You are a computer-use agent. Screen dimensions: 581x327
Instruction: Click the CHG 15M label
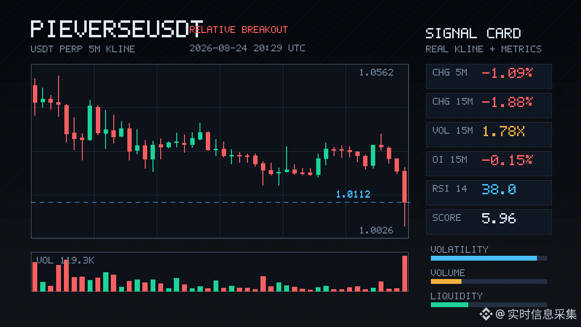(453, 101)
